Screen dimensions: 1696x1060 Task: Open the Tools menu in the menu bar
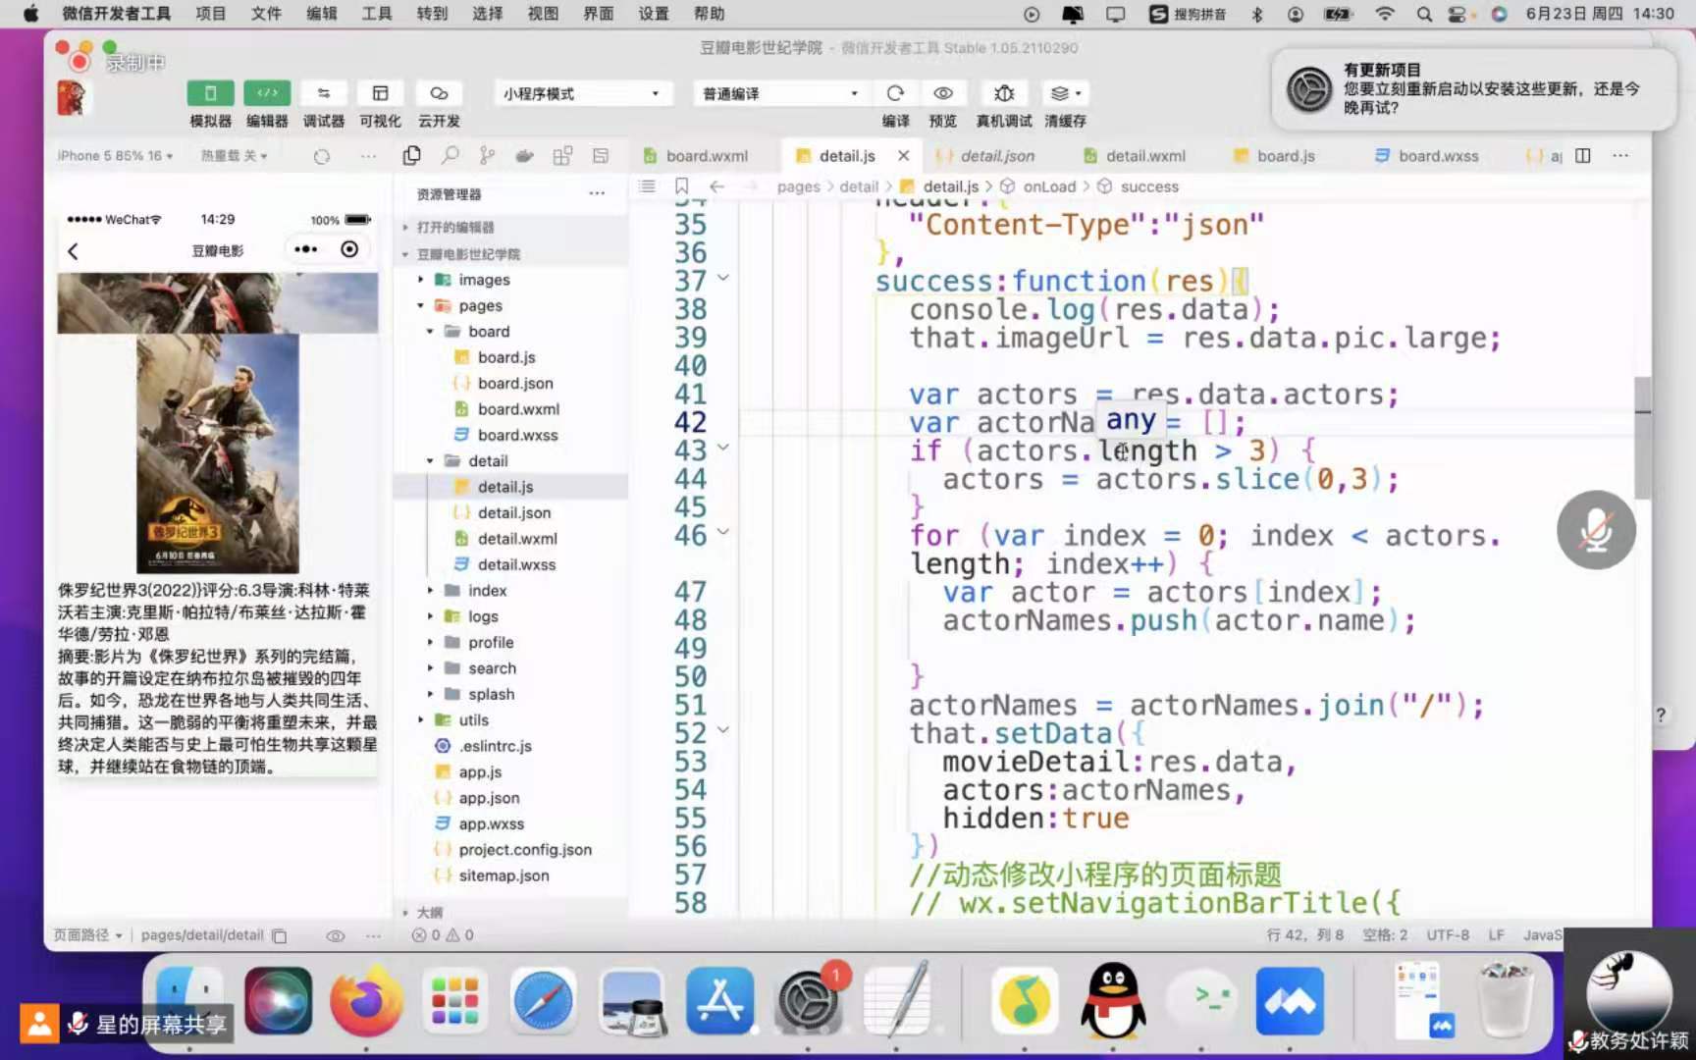click(376, 14)
